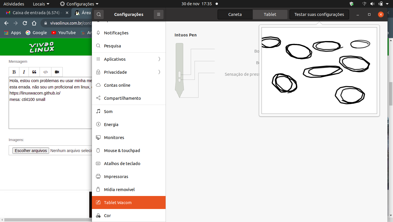393x222 pixels.
Task: Click Escolher arquivos button
Action: pyautogui.click(x=31, y=151)
